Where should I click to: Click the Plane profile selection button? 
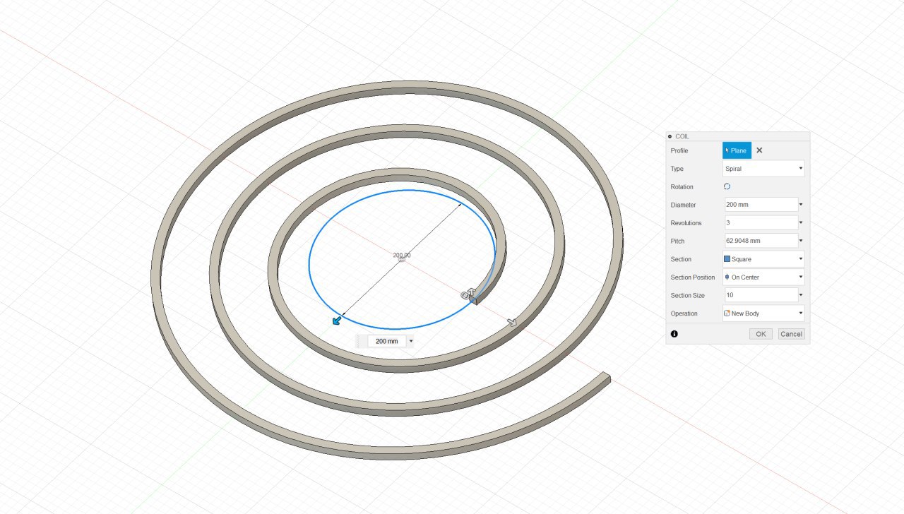tap(737, 150)
